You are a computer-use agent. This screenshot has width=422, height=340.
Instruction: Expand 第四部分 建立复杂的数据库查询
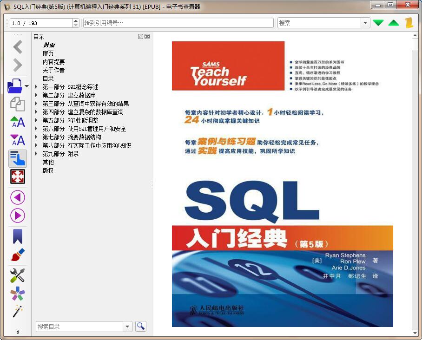36,111
